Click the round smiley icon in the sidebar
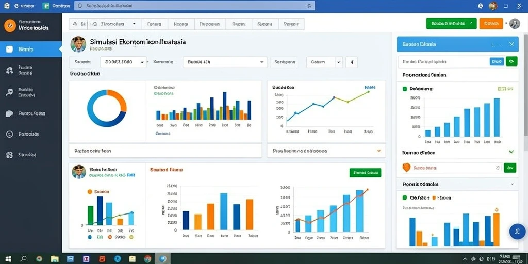 coord(9,134)
